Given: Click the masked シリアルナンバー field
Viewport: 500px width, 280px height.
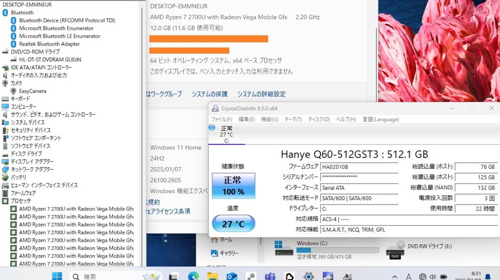Looking at the screenshot, I should coord(359,177).
